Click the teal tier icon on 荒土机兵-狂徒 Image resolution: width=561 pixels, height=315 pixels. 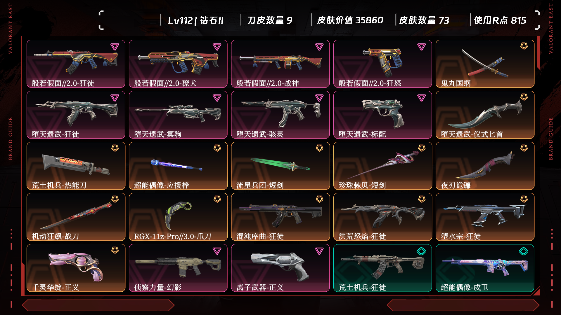point(421,251)
